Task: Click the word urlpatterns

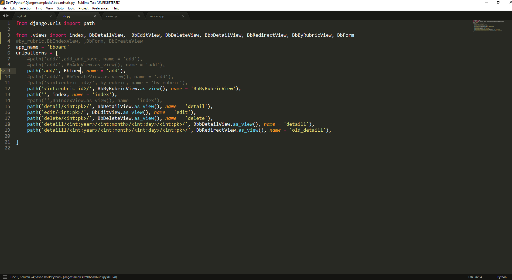Action: (x=31, y=53)
